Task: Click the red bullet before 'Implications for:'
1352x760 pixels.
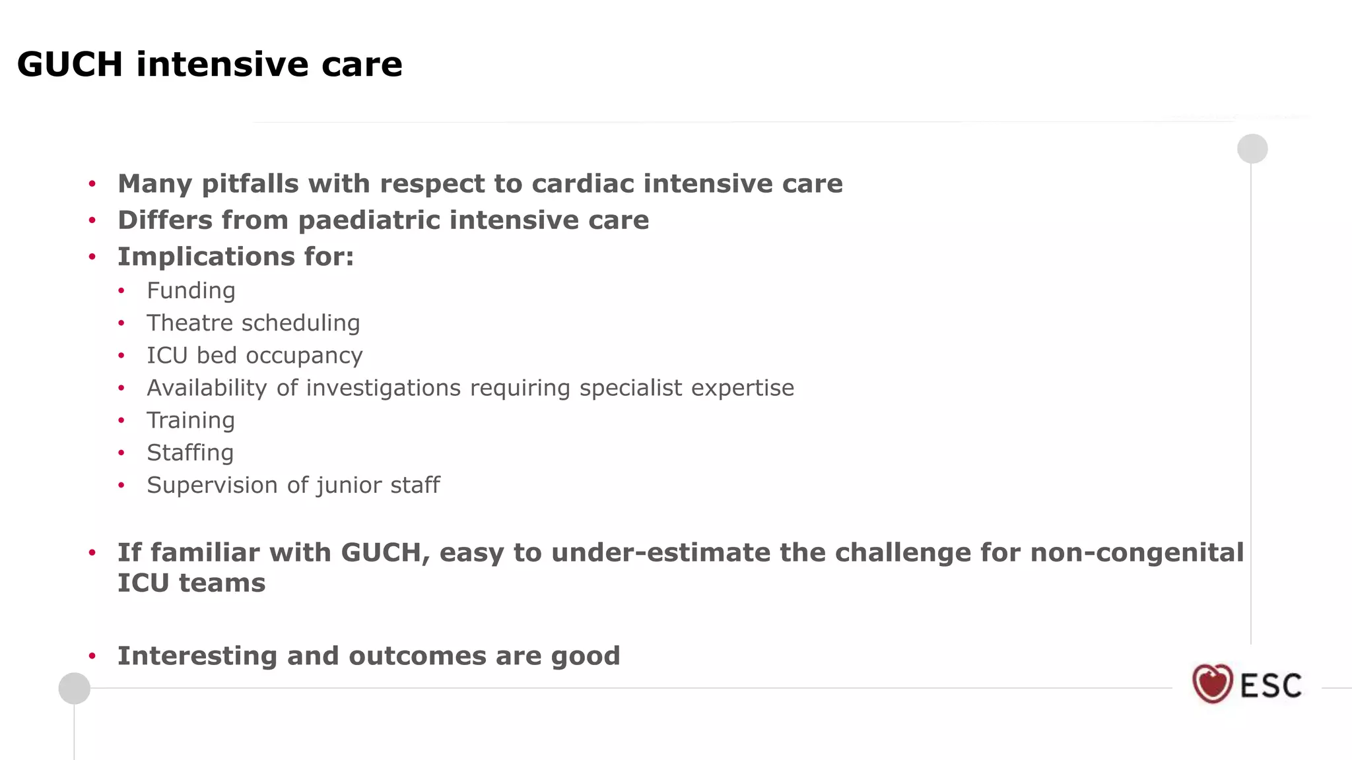Action: coord(92,257)
